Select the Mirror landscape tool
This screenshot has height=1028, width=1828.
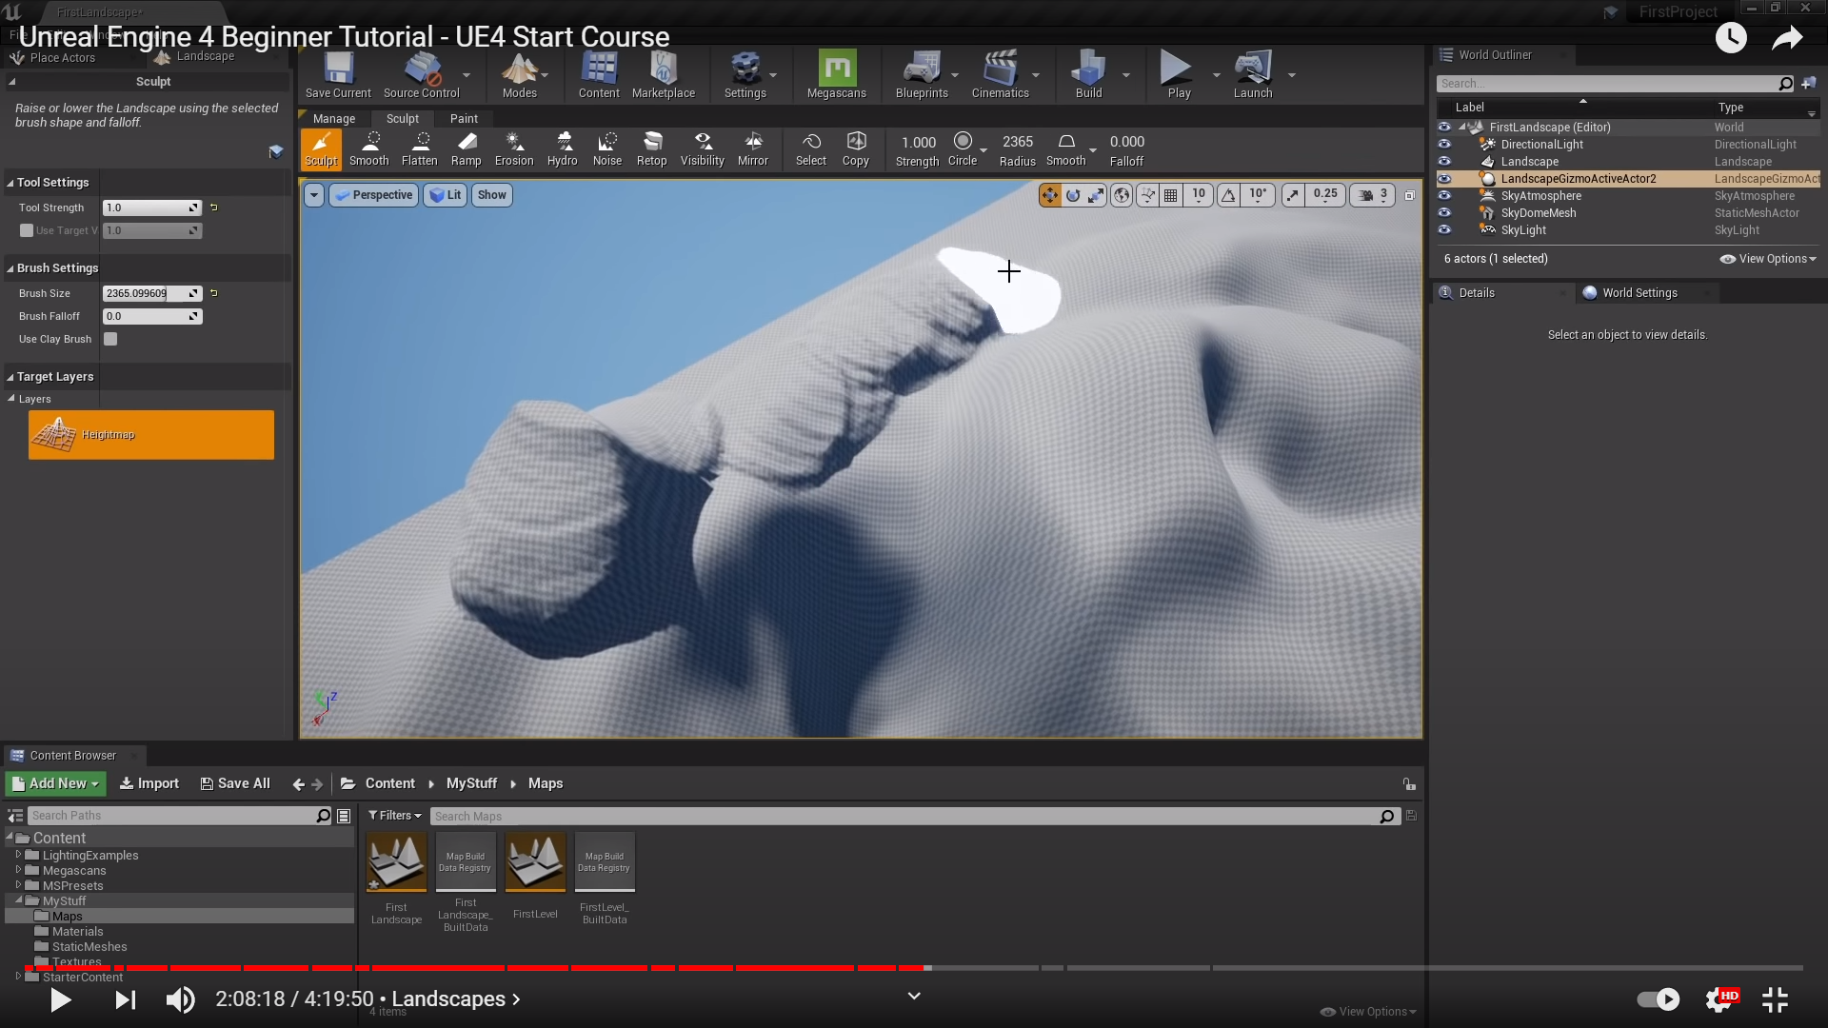(752, 149)
